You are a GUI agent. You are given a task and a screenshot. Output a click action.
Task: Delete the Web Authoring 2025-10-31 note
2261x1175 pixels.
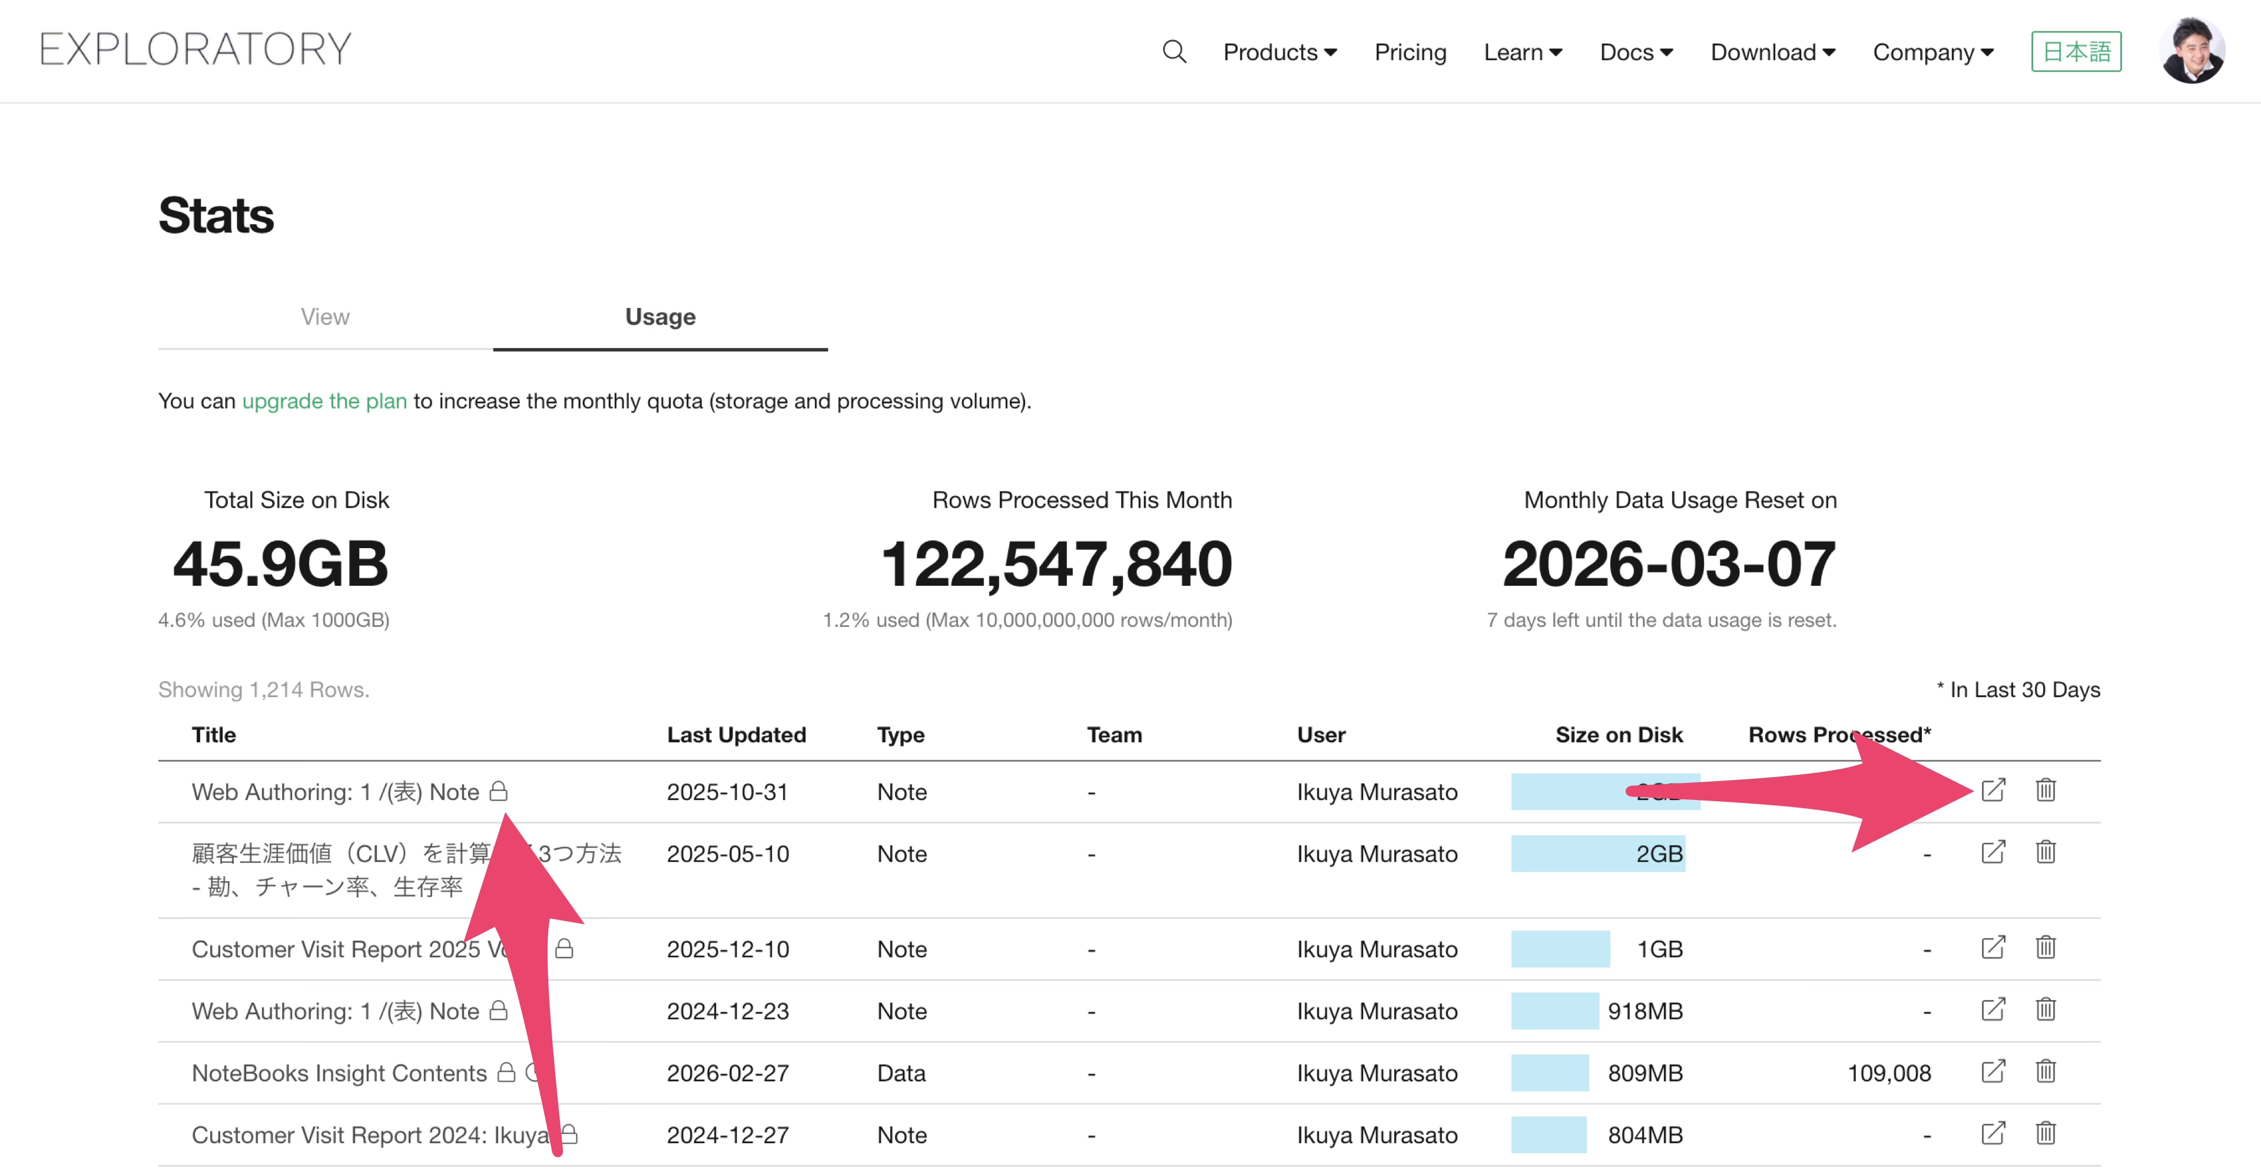[2045, 790]
